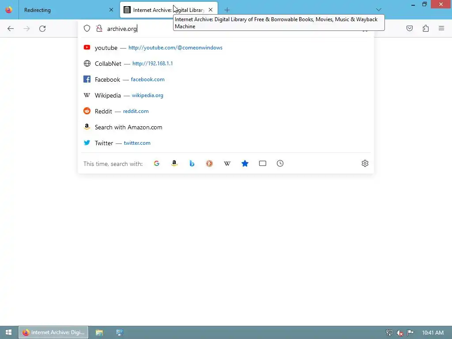
Task: Open tracking protection shield icon
Action: coord(87,28)
